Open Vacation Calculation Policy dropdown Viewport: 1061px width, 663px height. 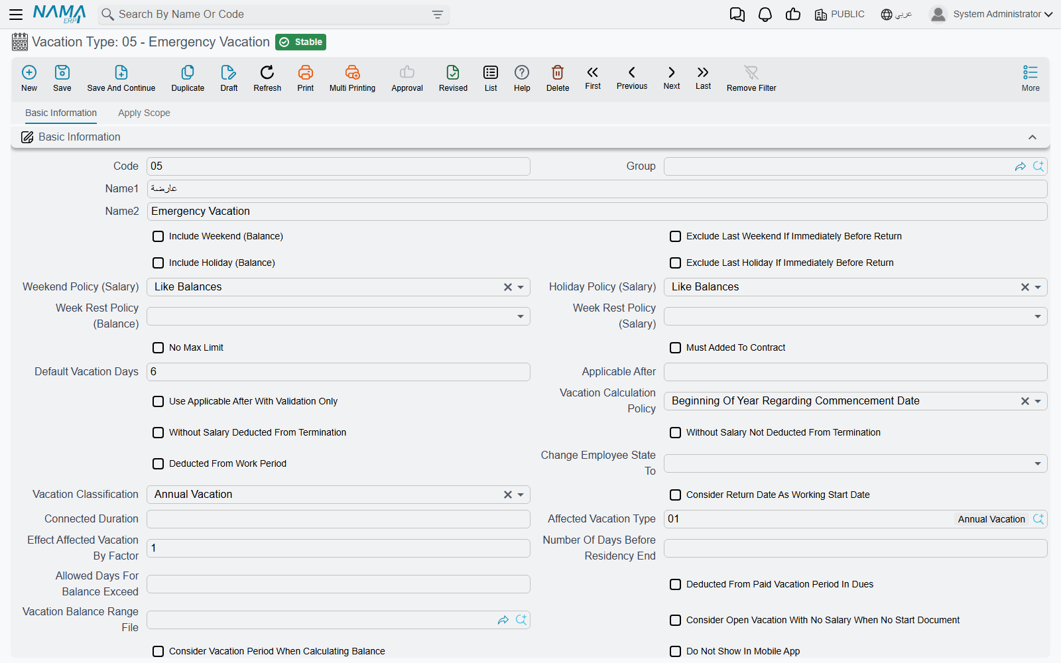(x=1038, y=401)
